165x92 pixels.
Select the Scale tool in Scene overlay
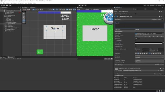point(24,19)
